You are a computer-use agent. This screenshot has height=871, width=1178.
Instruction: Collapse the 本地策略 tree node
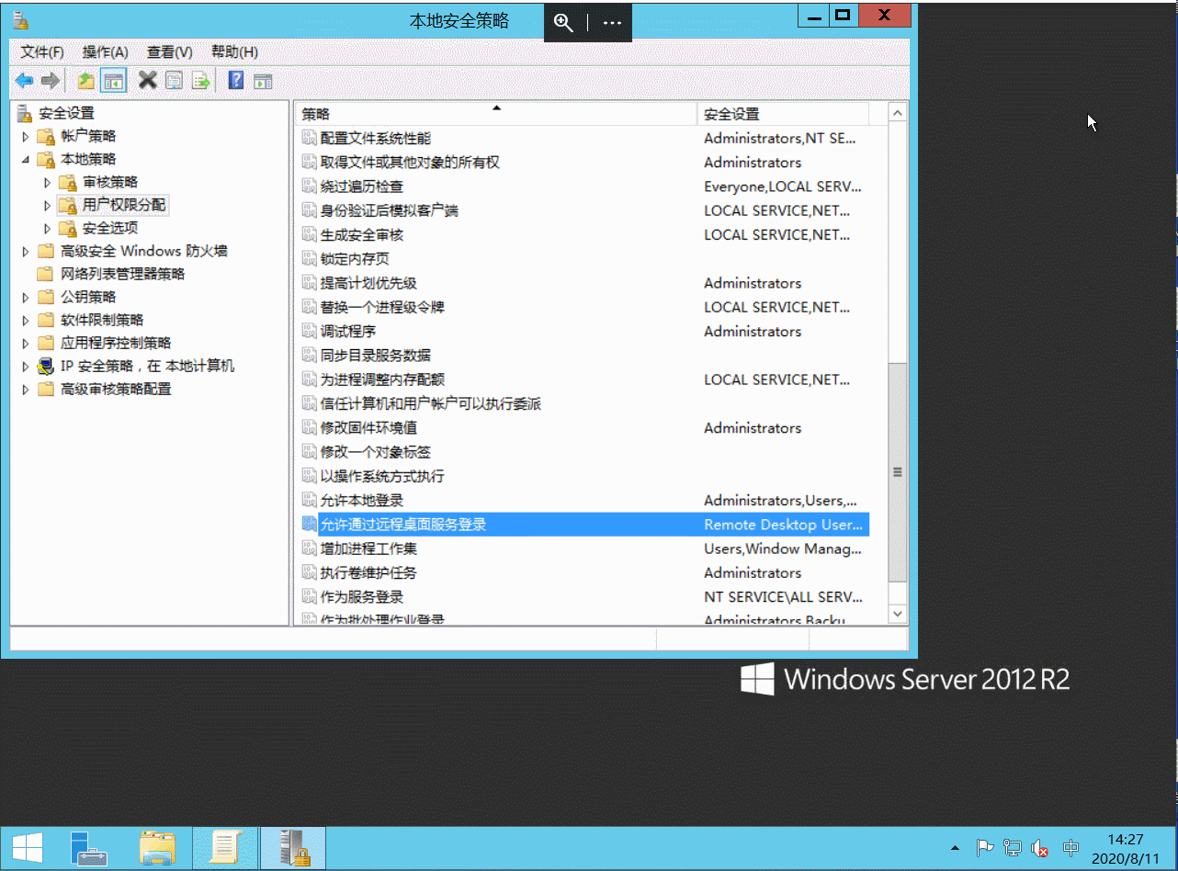(26, 160)
